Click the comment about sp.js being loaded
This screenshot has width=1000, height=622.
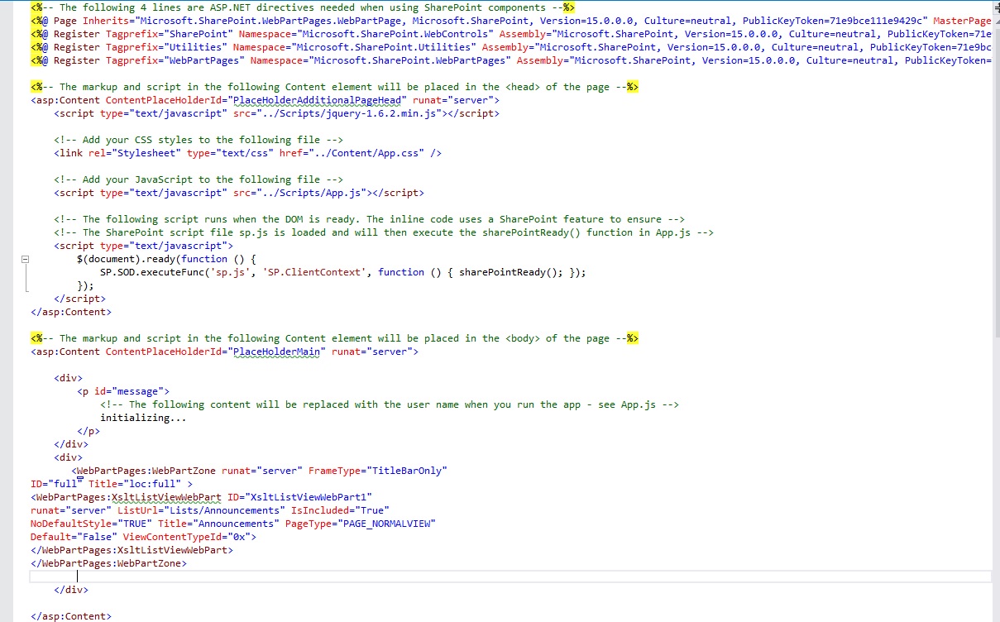click(x=384, y=232)
